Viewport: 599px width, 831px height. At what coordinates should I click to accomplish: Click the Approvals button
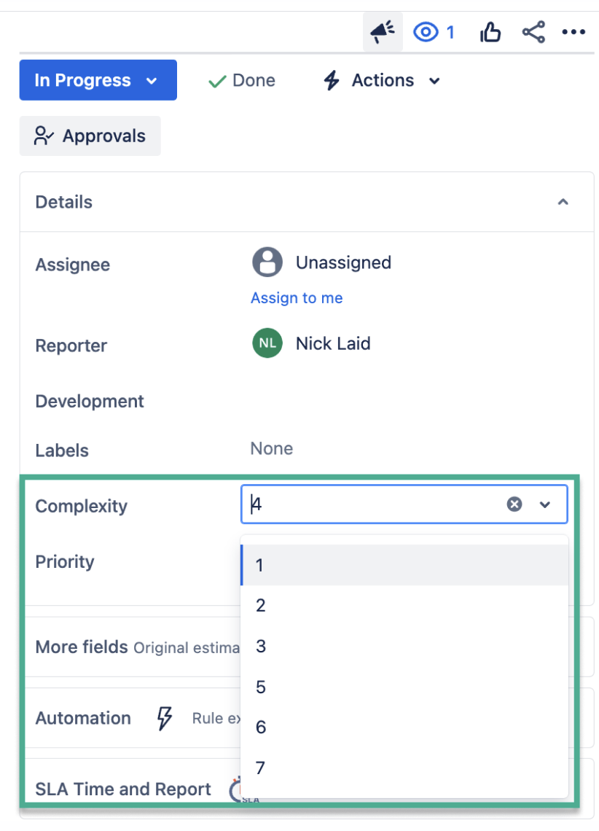pos(90,136)
